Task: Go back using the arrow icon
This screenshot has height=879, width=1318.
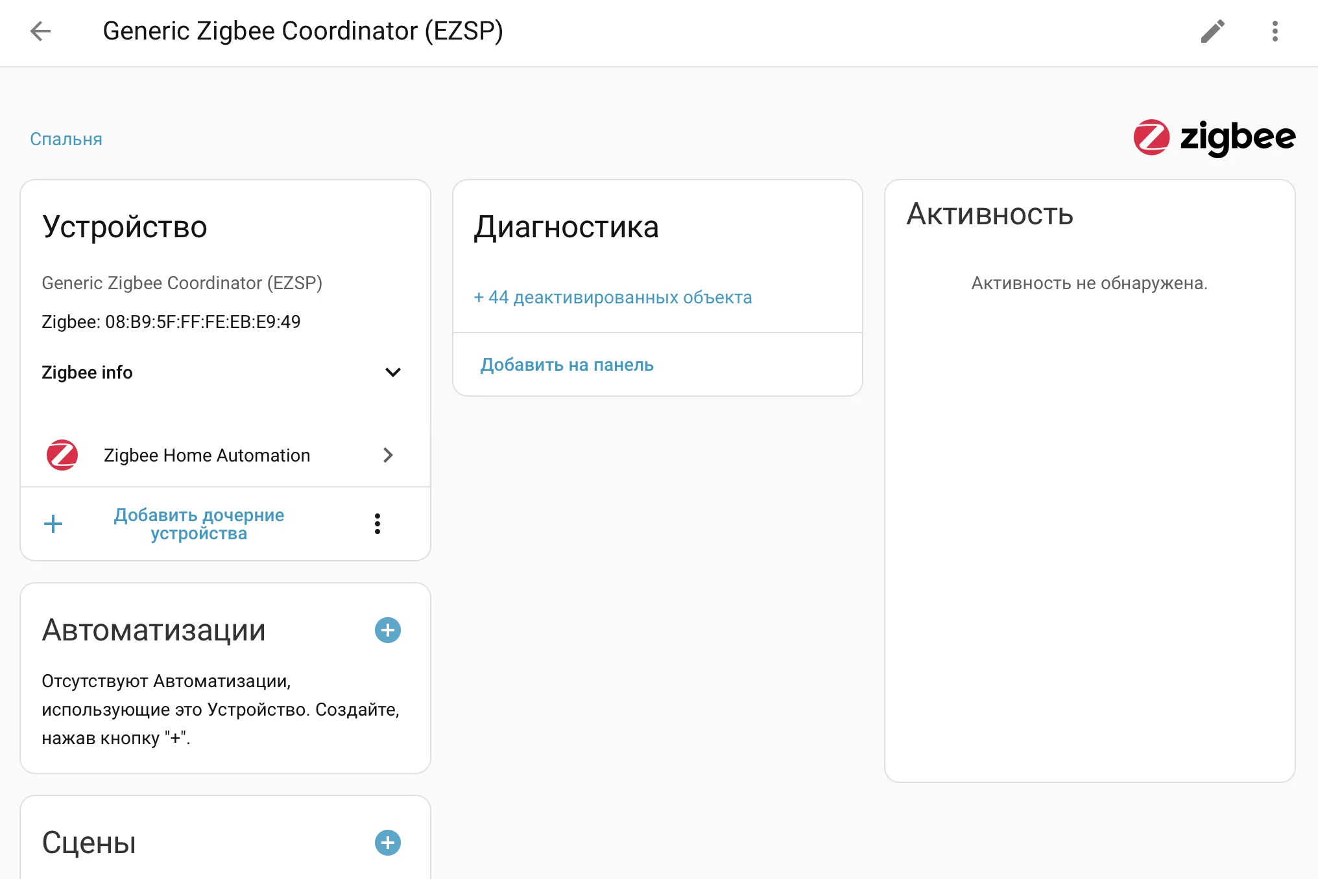Action: (40, 31)
